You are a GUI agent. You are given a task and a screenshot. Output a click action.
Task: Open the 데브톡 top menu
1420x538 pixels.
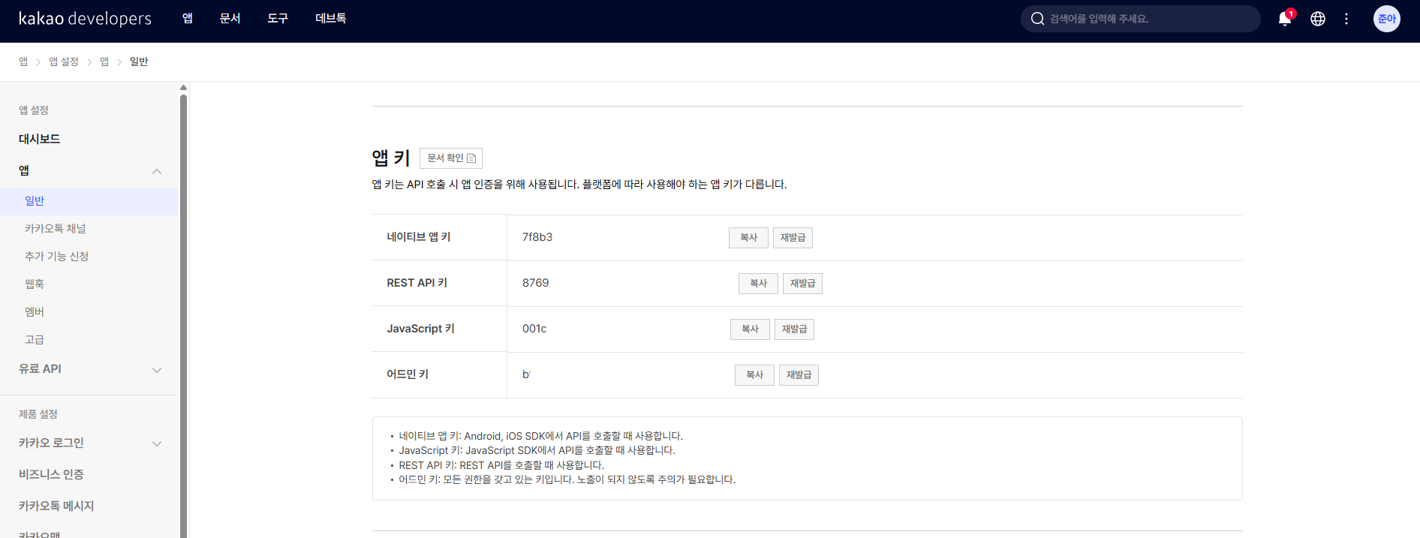click(330, 19)
